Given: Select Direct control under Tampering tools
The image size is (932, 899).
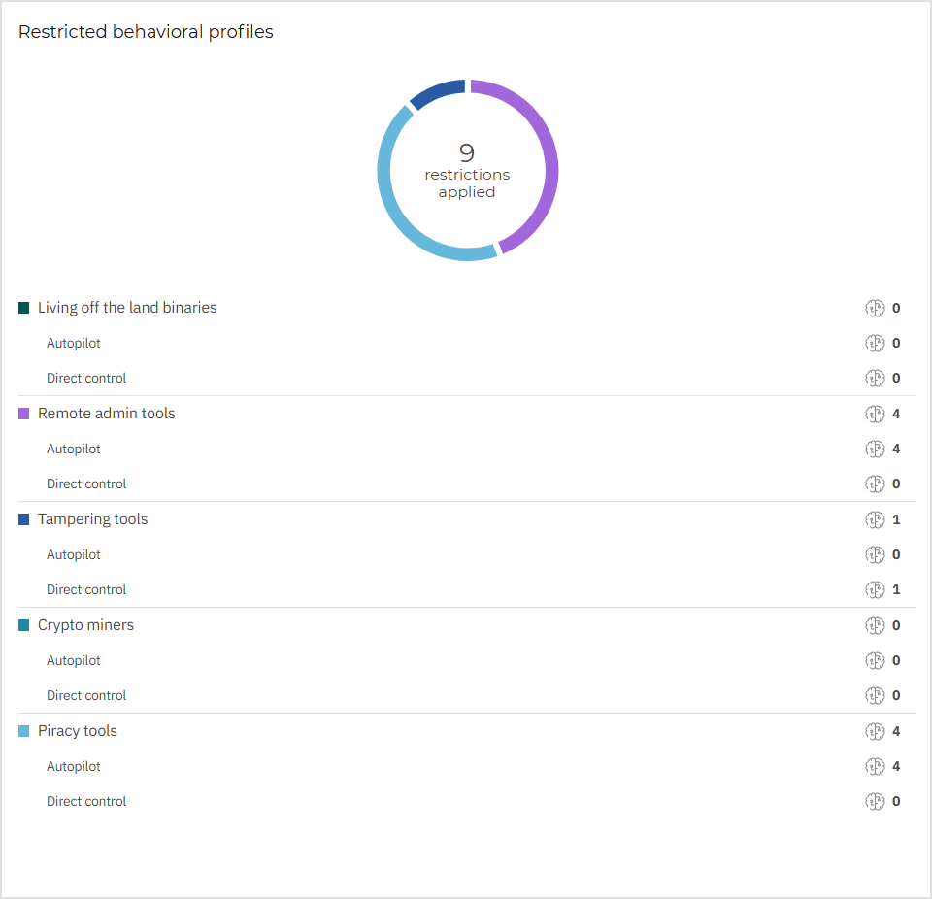Looking at the screenshot, I should [86, 589].
